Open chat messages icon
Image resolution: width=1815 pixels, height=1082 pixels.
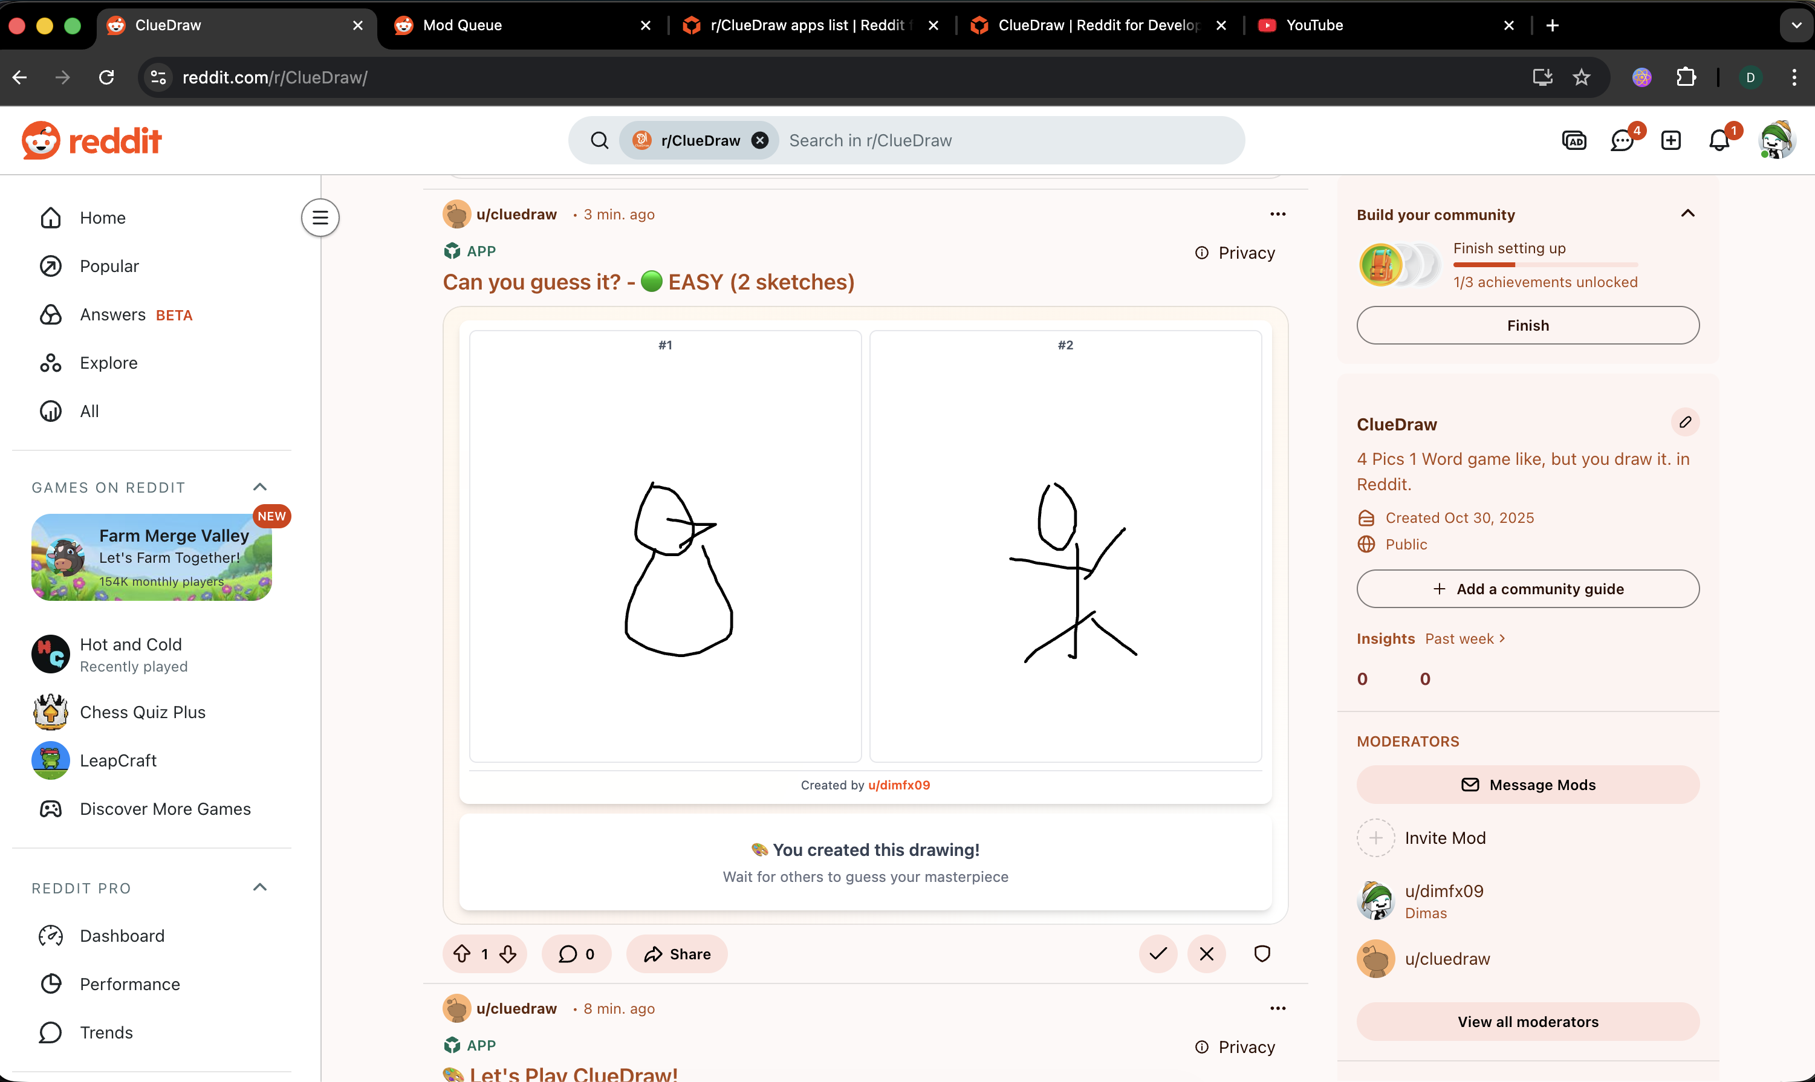click(1622, 140)
